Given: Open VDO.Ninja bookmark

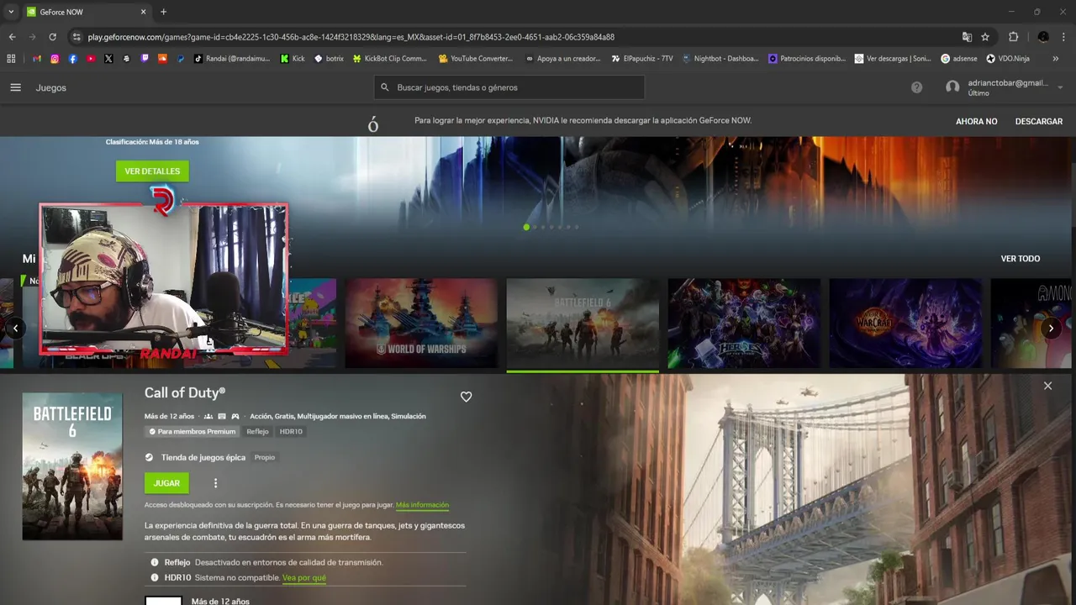Looking at the screenshot, I should pos(1008,59).
